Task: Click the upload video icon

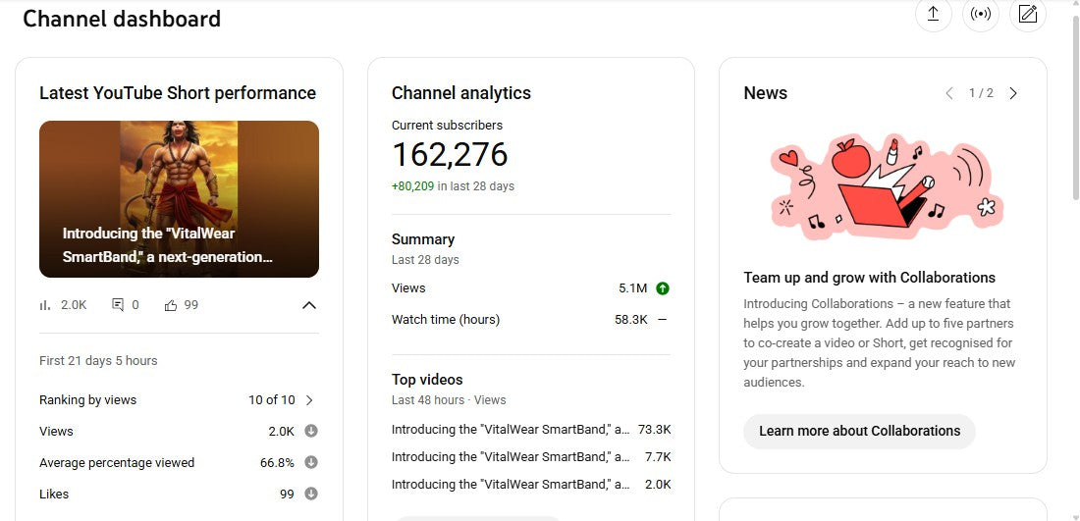Action: coord(933,14)
